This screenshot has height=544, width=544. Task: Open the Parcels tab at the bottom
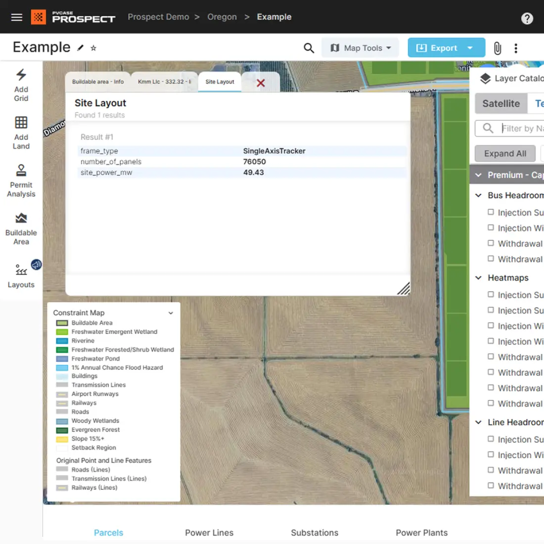pos(108,533)
